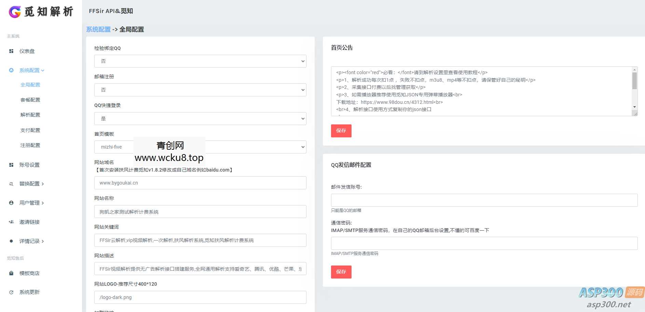Select 支付配置 in the sidebar menu

tap(30, 130)
